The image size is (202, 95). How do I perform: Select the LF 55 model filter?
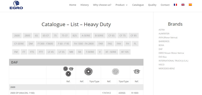pos(62,52)
